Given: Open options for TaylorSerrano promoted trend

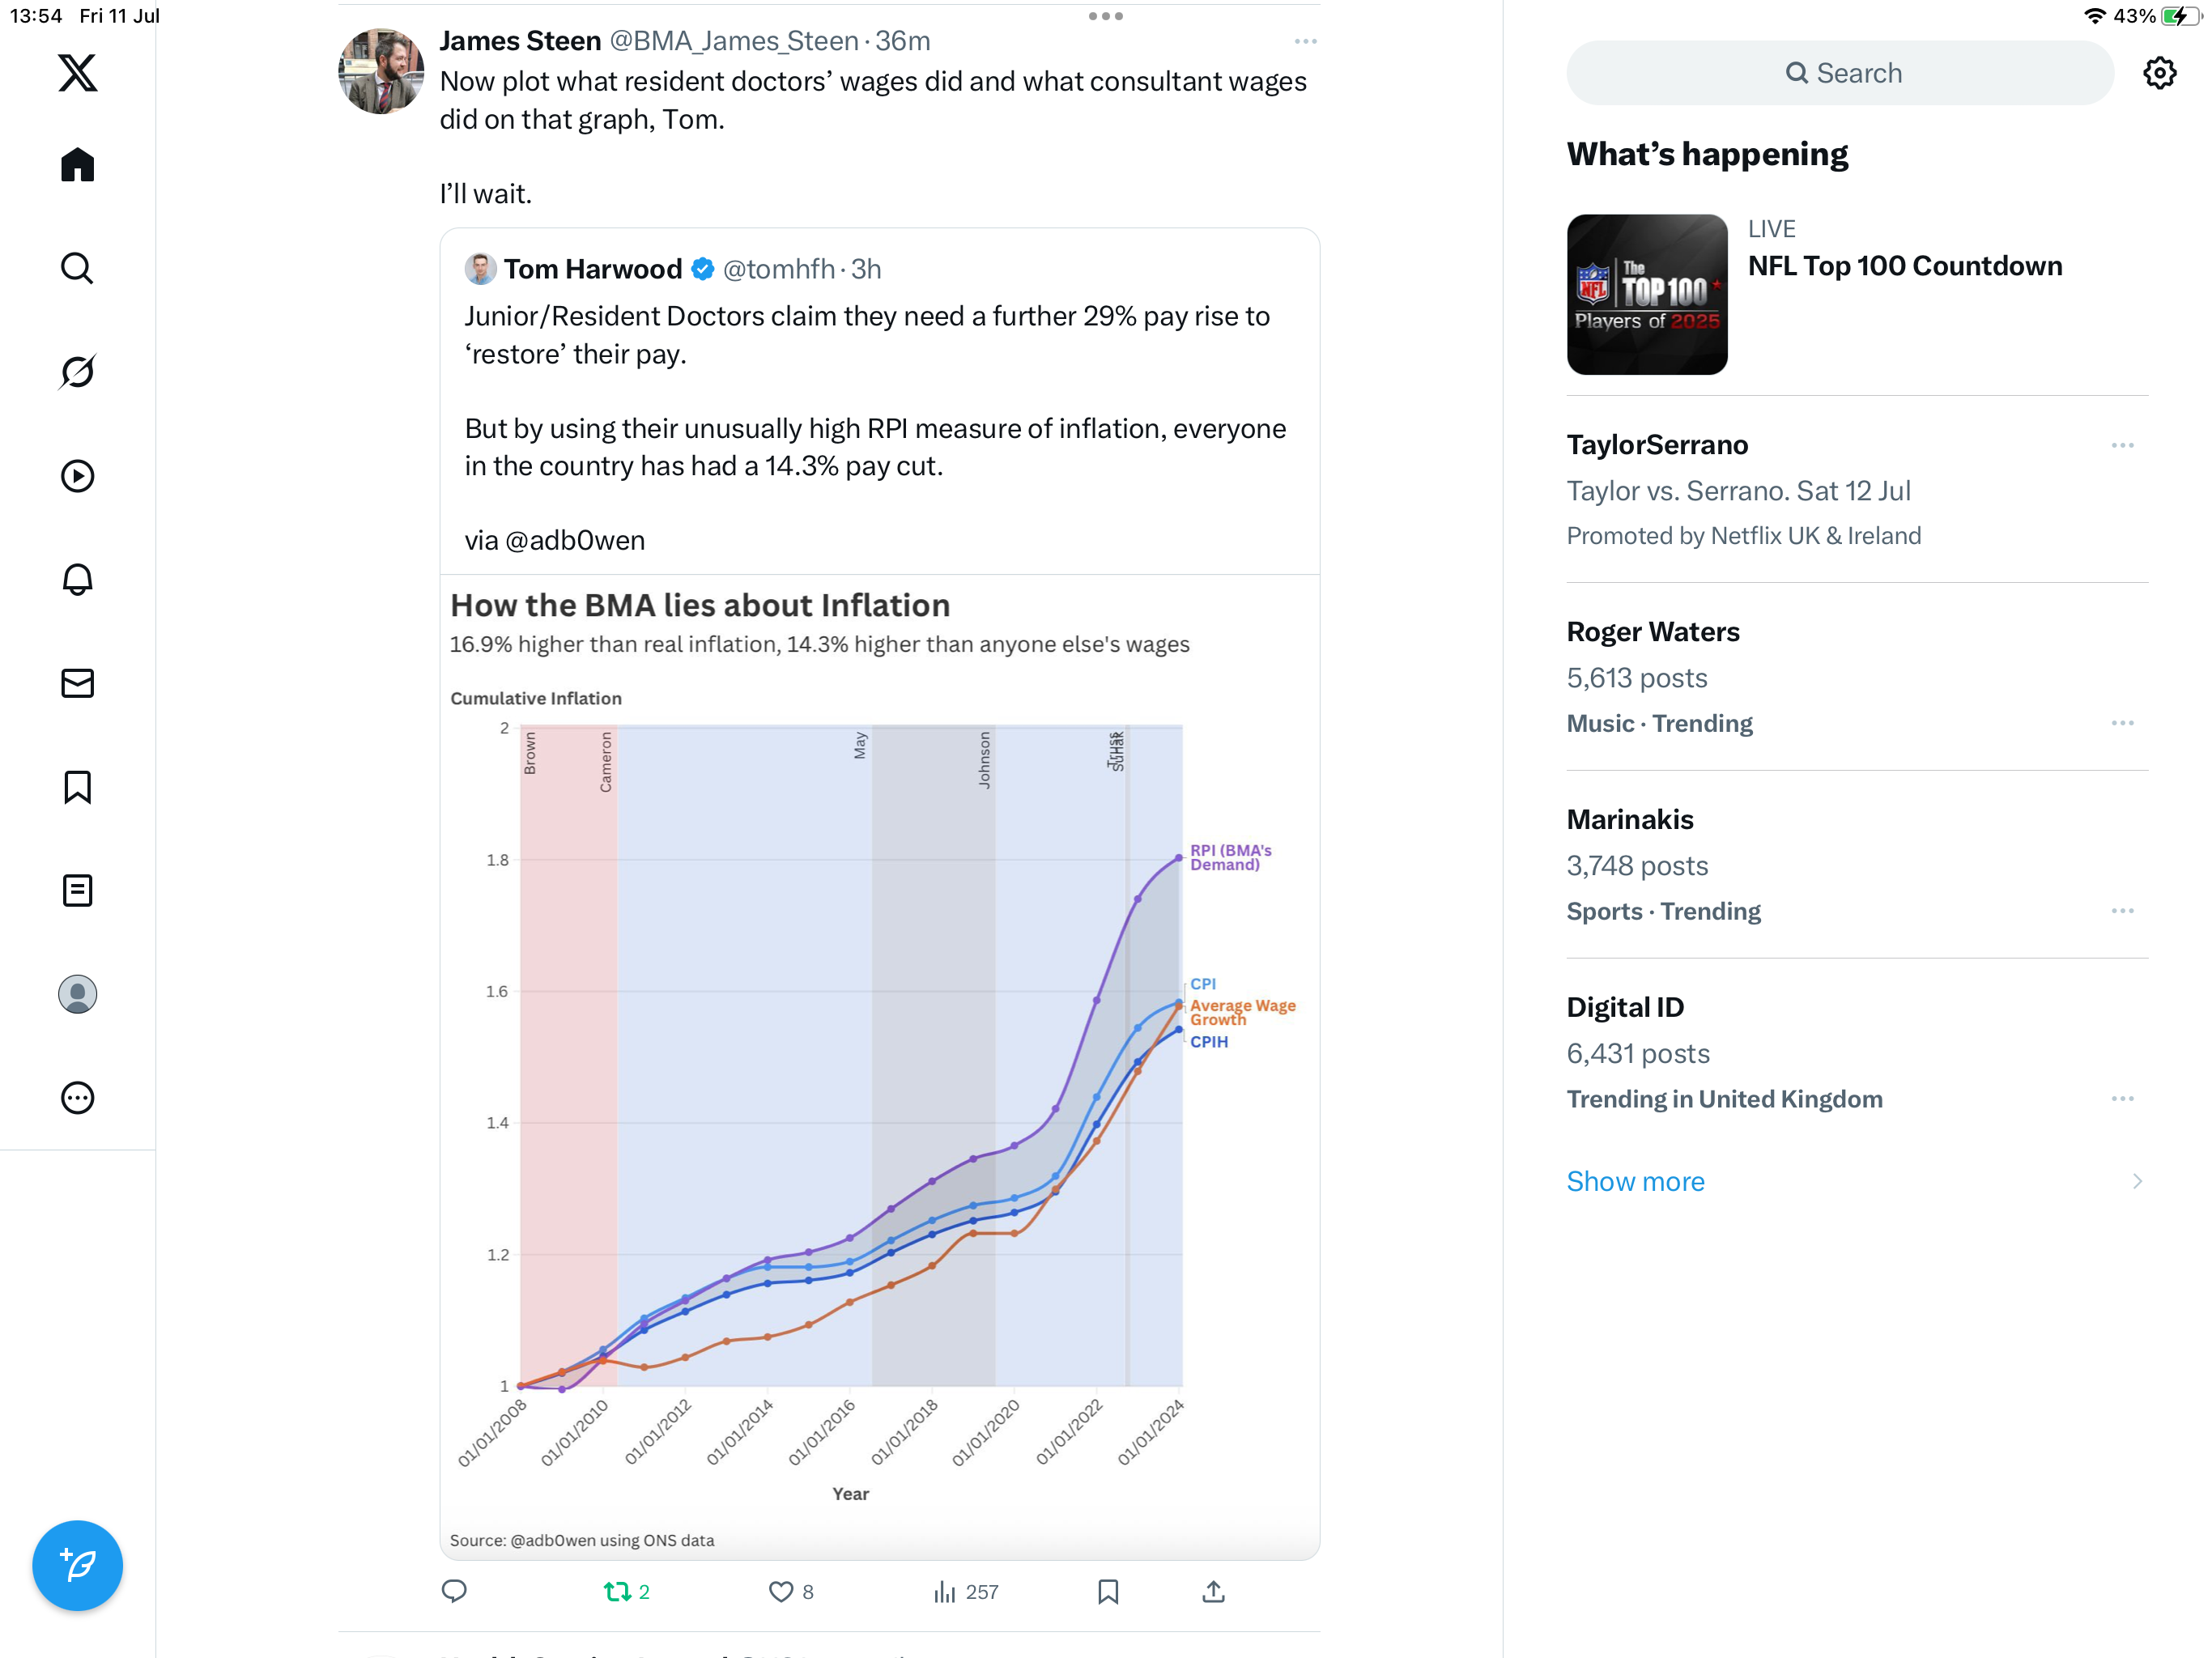Looking at the screenshot, I should point(2122,445).
